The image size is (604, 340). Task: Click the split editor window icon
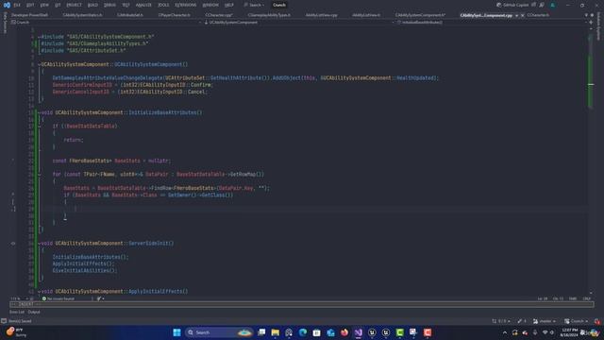[591, 23]
